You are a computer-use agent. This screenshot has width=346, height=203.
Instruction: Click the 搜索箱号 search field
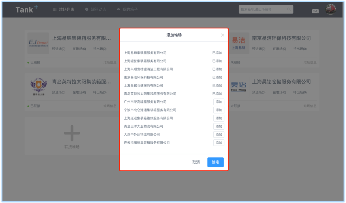pos(266,9)
